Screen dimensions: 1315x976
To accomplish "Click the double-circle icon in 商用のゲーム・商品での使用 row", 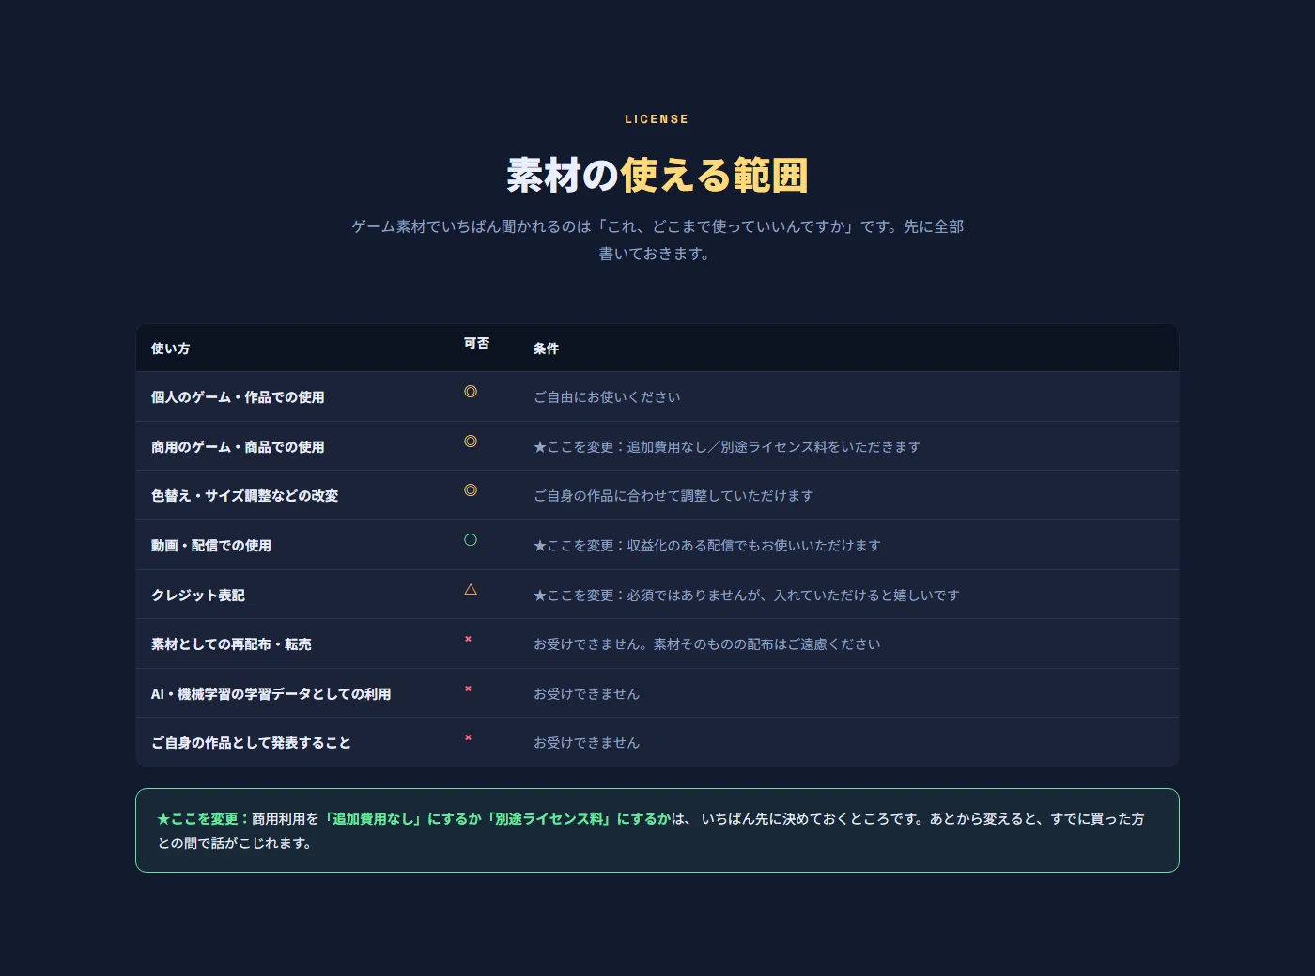I will pos(471,442).
